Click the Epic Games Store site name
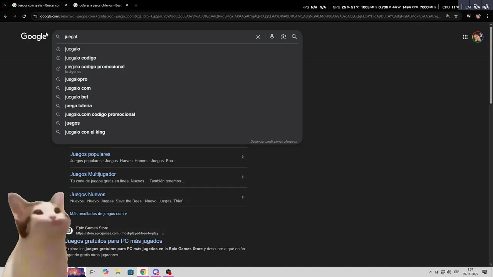This screenshot has width=493, height=277. [92, 228]
